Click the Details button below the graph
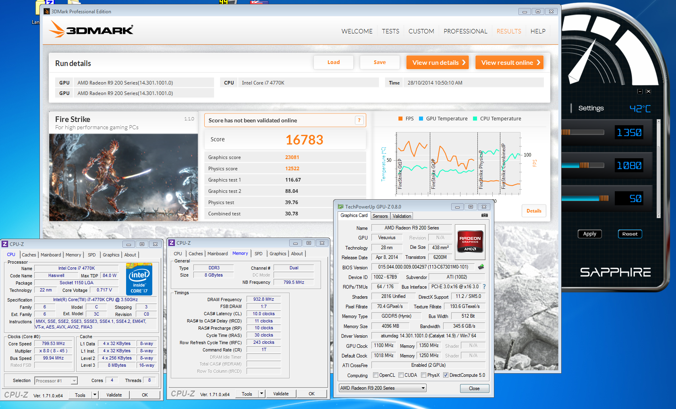The image size is (676, 409). pyautogui.click(x=534, y=211)
